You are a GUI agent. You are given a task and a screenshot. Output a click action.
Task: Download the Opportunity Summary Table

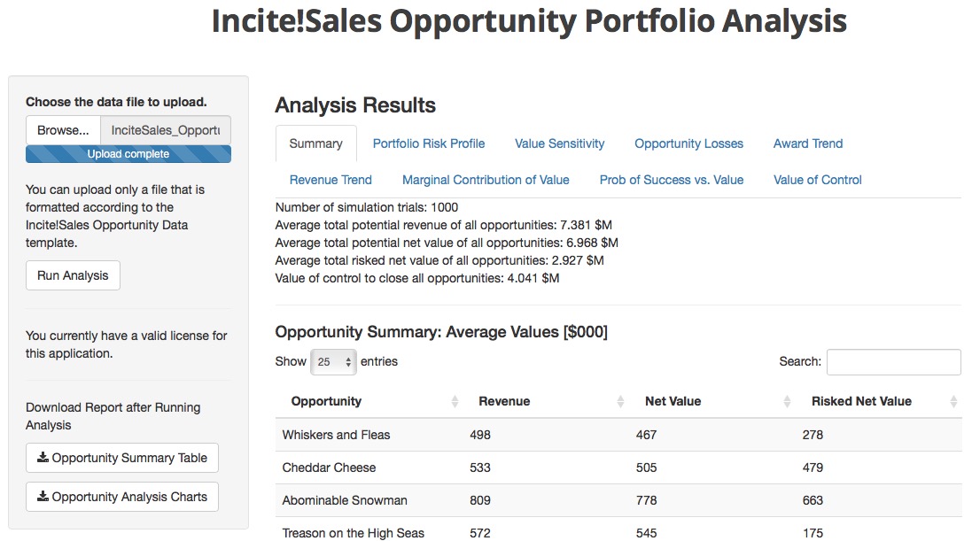click(122, 458)
